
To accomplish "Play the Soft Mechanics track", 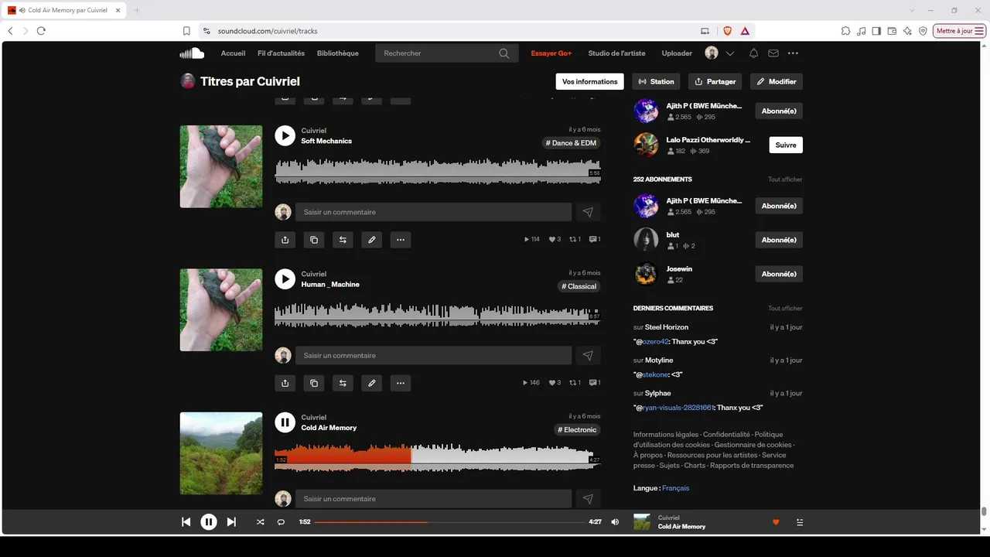I will (x=285, y=136).
